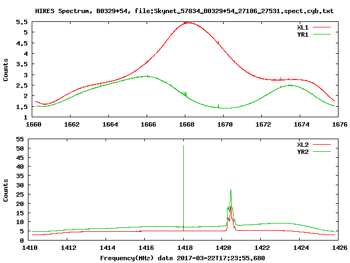
Task: Click the 1672 x-axis tick label
Action: coord(263,124)
